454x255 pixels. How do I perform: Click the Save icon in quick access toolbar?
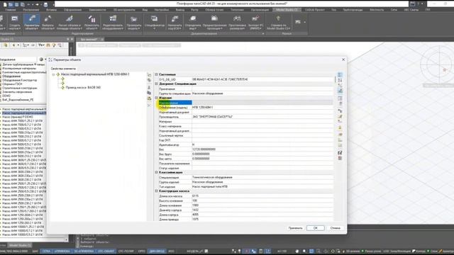click(16, 4)
